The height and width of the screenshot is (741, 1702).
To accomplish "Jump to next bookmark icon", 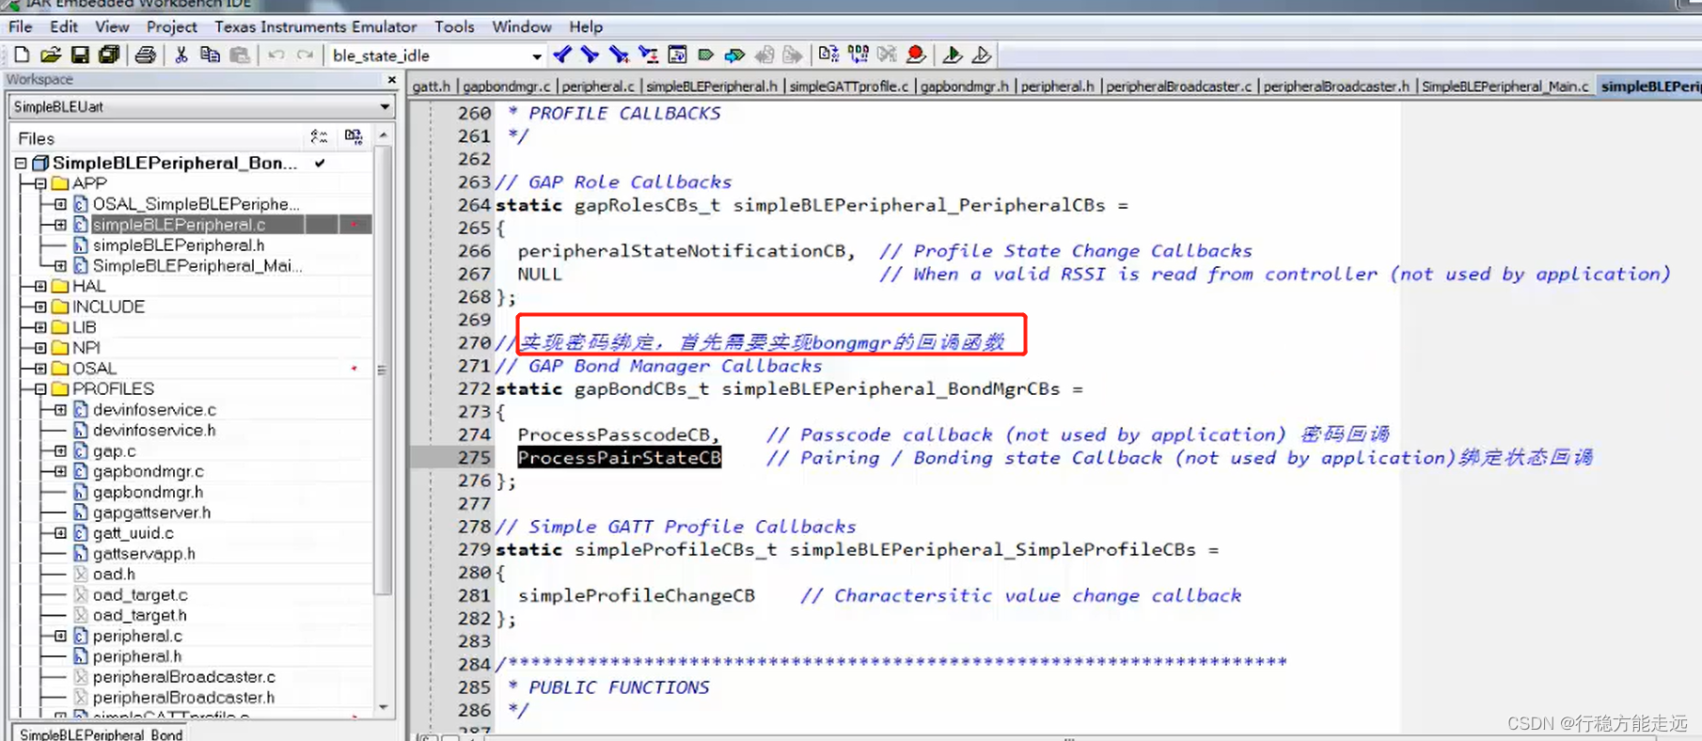I will tap(734, 55).
